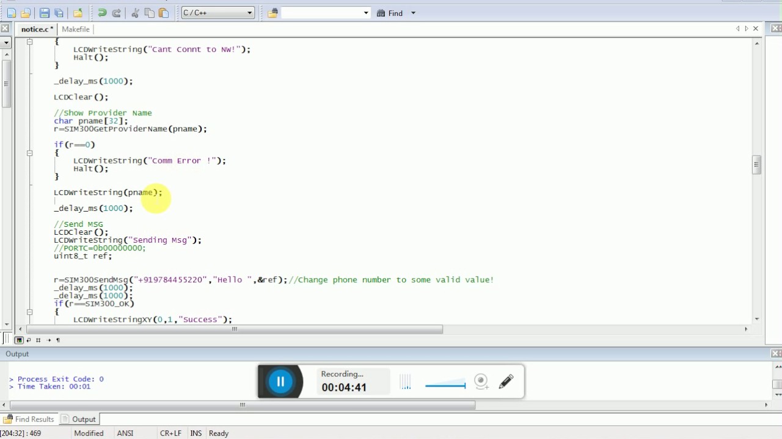Click the Copy icon in the toolbar

point(150,13)
